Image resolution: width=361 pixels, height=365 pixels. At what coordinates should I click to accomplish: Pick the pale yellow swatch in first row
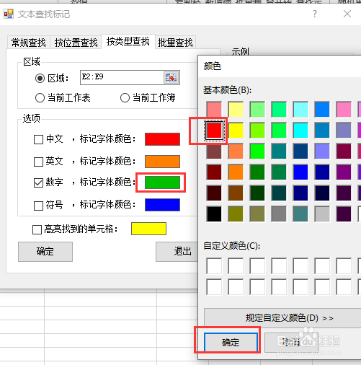point(236,109)
